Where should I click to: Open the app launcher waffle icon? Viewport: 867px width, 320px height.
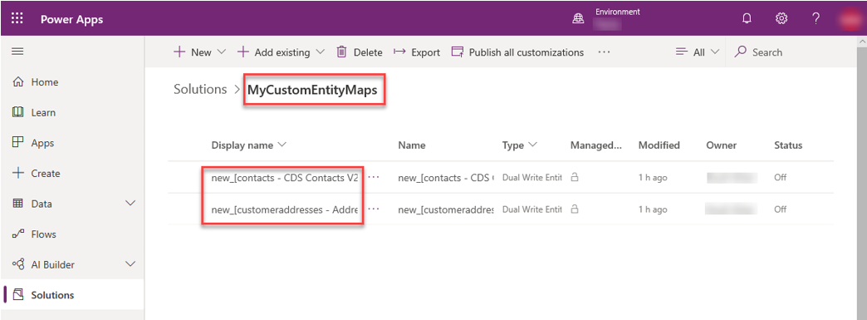pos(17,18)
